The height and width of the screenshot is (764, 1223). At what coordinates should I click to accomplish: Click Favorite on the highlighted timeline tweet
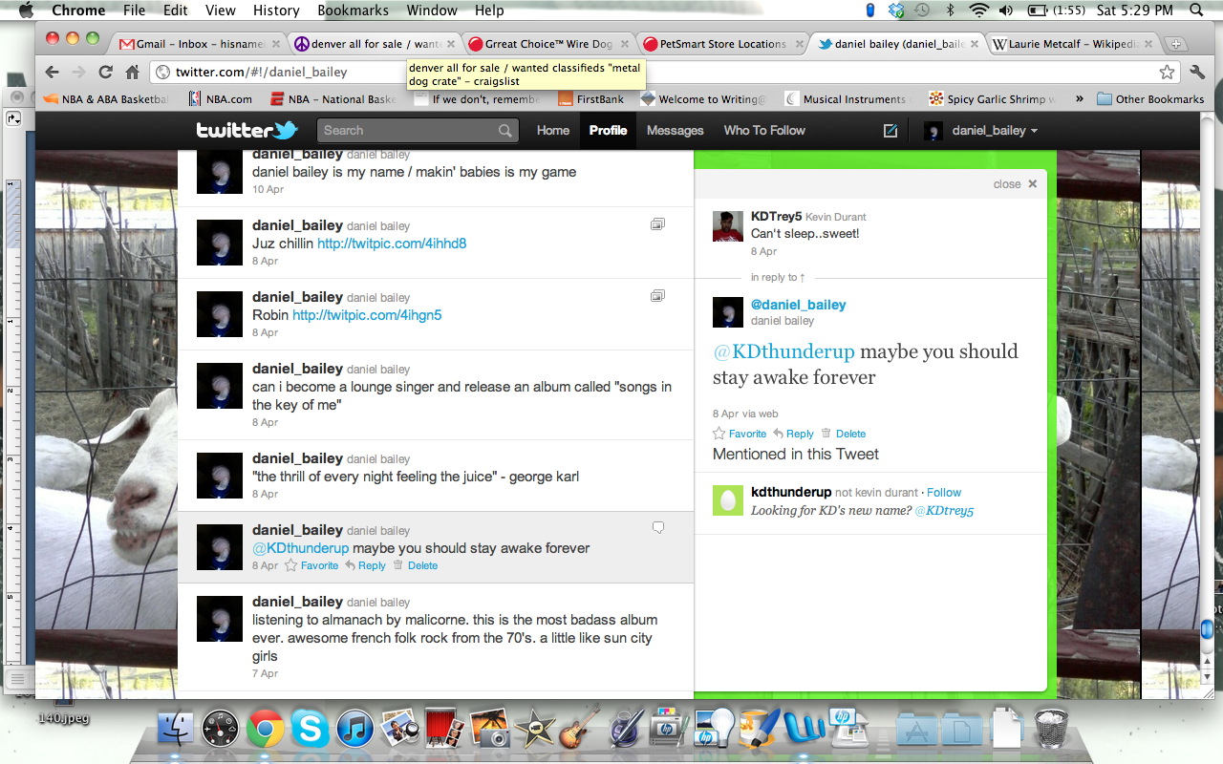311,565
